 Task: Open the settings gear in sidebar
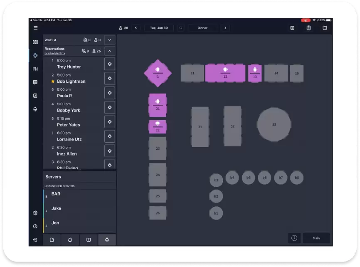pyautogui.click(x=35, y=213)
